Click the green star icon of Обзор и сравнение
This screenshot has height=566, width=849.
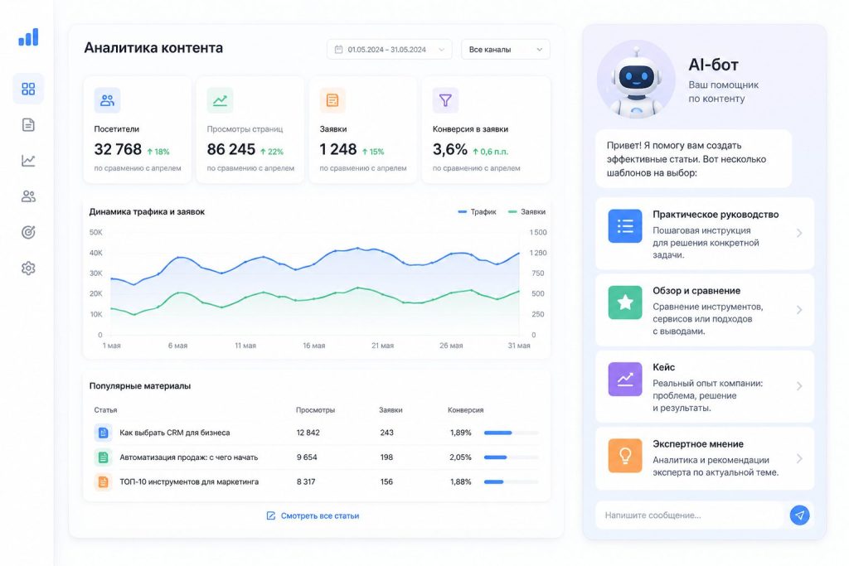click(x=625, y=302)
